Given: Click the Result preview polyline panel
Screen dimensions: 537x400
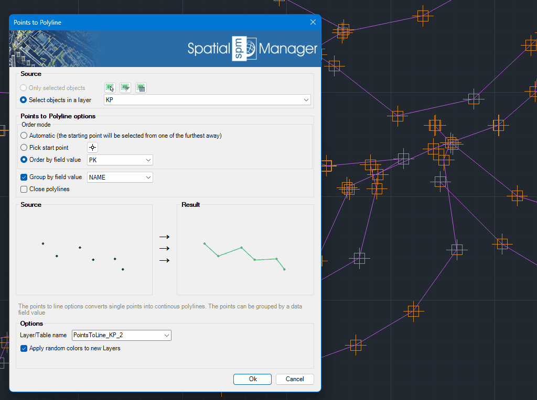Looking at the screenshot, I should pos(245,250).
